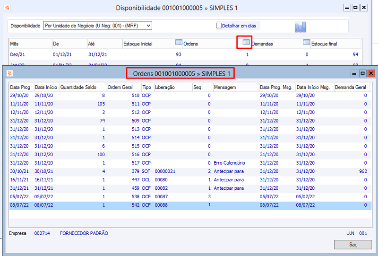Image resolution: width=378 pixels, height=256 pixels.
Task: Minimize the Ordens window
Action: pos(354,73)
